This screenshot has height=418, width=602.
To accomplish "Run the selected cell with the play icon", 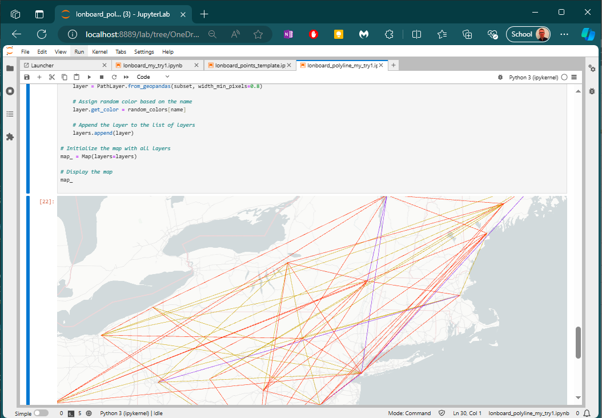I will click(89, 77).
